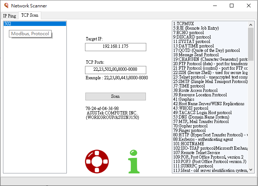The image size is (258, 186).
Task: Click the scroll down arrow of protocol list
Action: click(251, 170)
